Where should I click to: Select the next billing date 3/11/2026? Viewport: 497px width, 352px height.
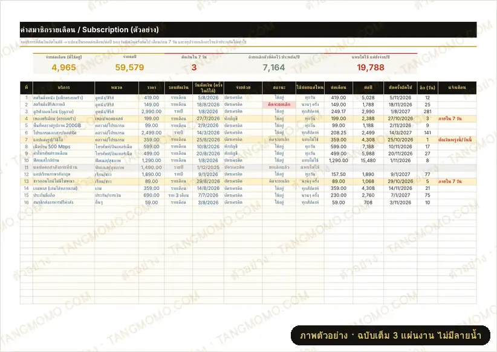400,203
